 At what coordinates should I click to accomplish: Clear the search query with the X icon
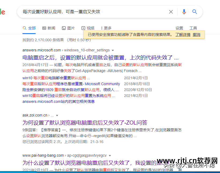(171, 12)
